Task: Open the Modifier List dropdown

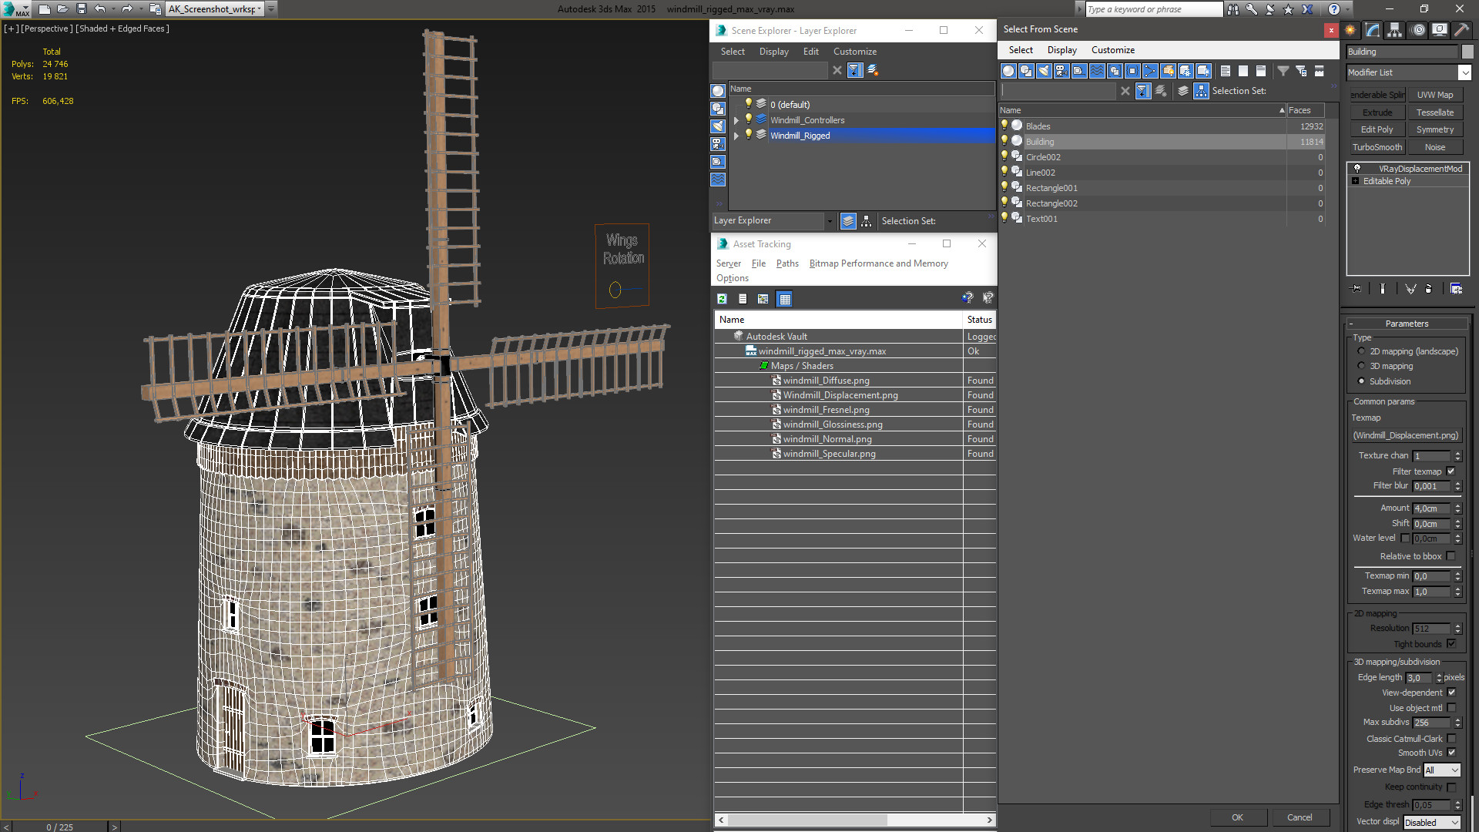Action: tap(1464, 72)
